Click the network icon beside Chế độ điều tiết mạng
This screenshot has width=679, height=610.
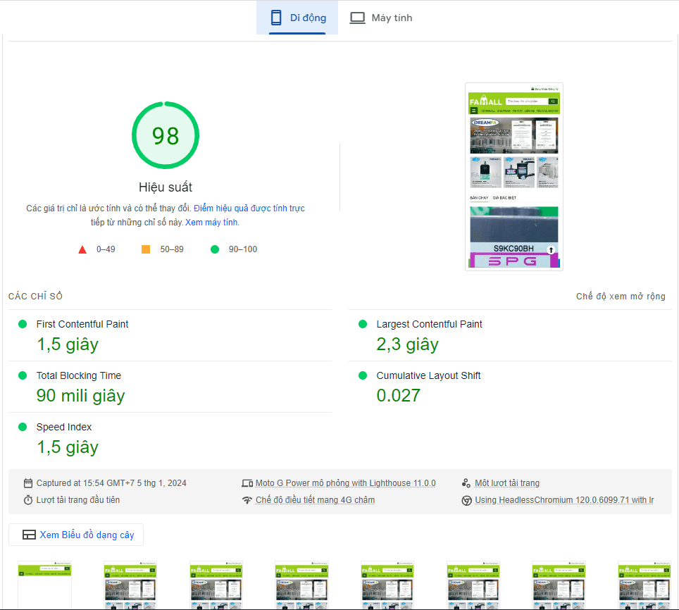(x=247, y=500)
